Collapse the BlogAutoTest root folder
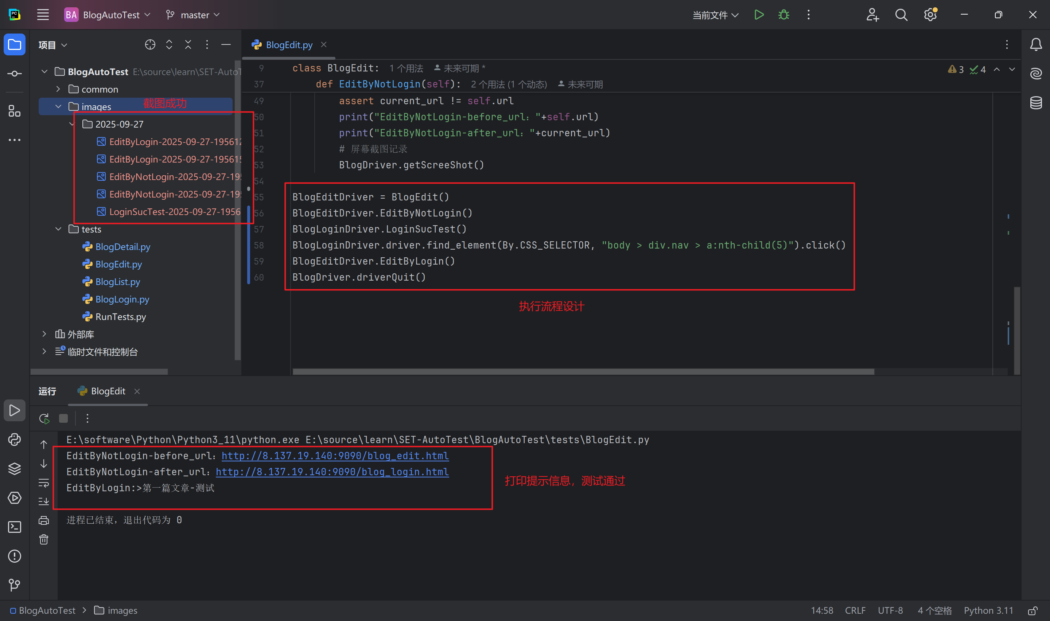The width and height of the screenshot is (1050, 621). 44,71
